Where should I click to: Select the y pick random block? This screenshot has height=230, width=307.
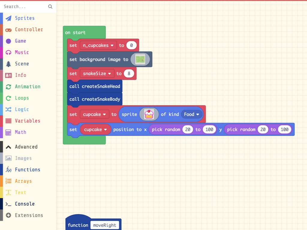click(241, 129)
